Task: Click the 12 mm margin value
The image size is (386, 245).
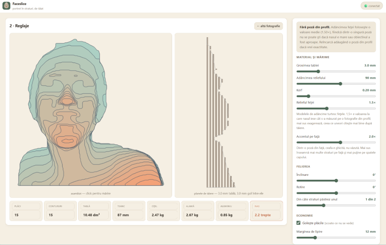Action: [x=371, y=231]
